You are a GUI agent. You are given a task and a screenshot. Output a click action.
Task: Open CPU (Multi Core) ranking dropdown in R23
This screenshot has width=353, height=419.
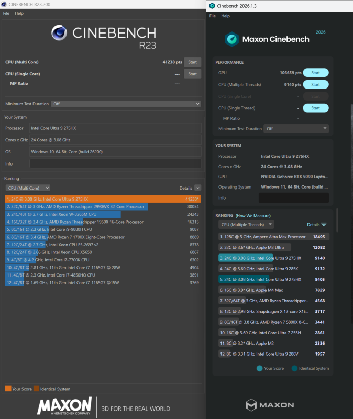(28, 188)
